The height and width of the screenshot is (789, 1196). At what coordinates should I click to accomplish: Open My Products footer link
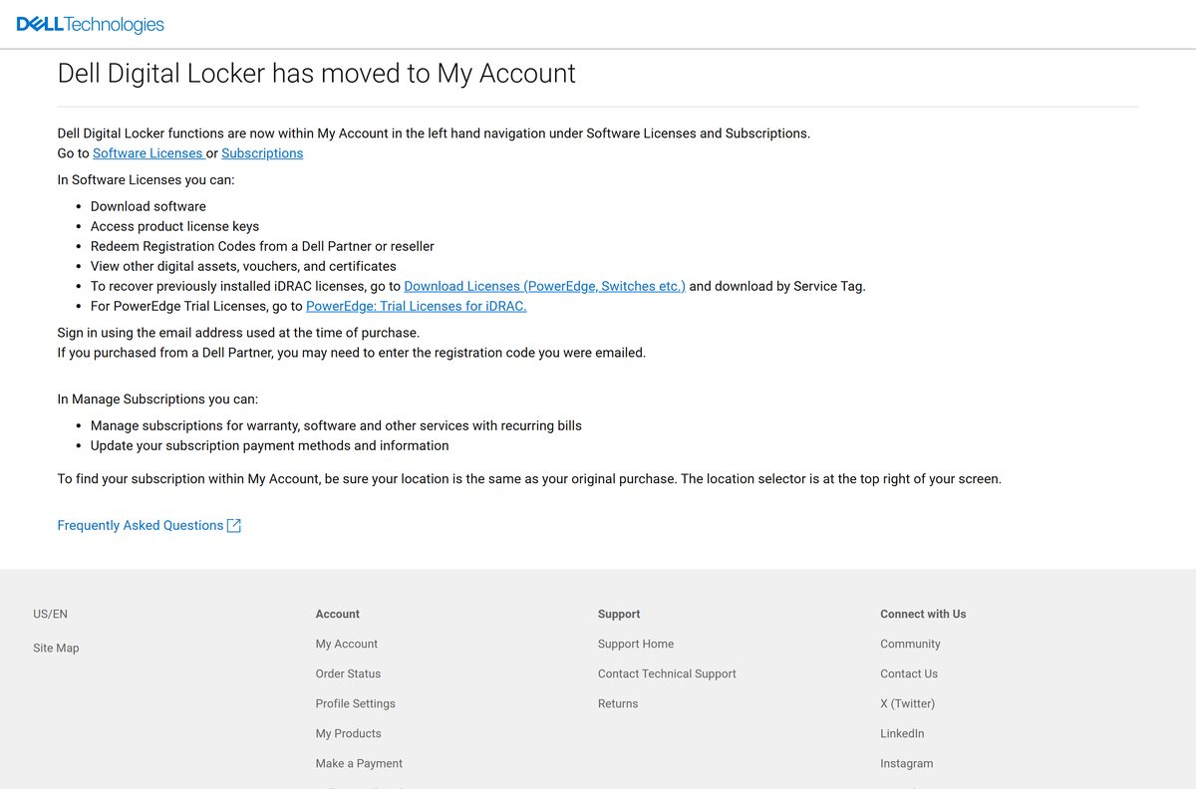coord(348,733)
